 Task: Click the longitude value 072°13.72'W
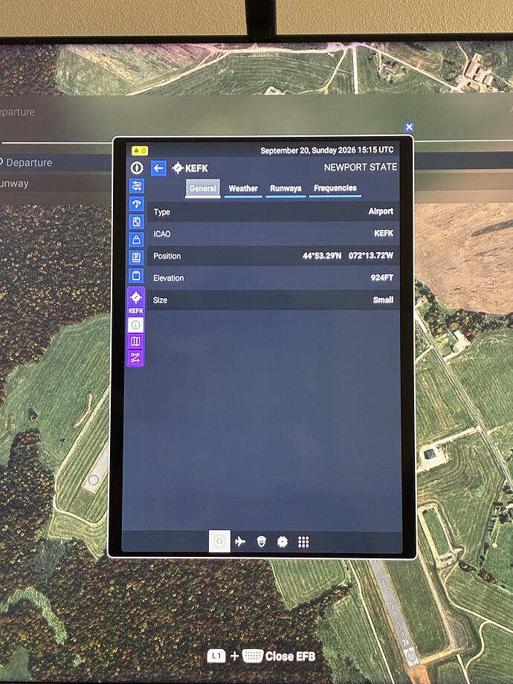click(371, 256)
